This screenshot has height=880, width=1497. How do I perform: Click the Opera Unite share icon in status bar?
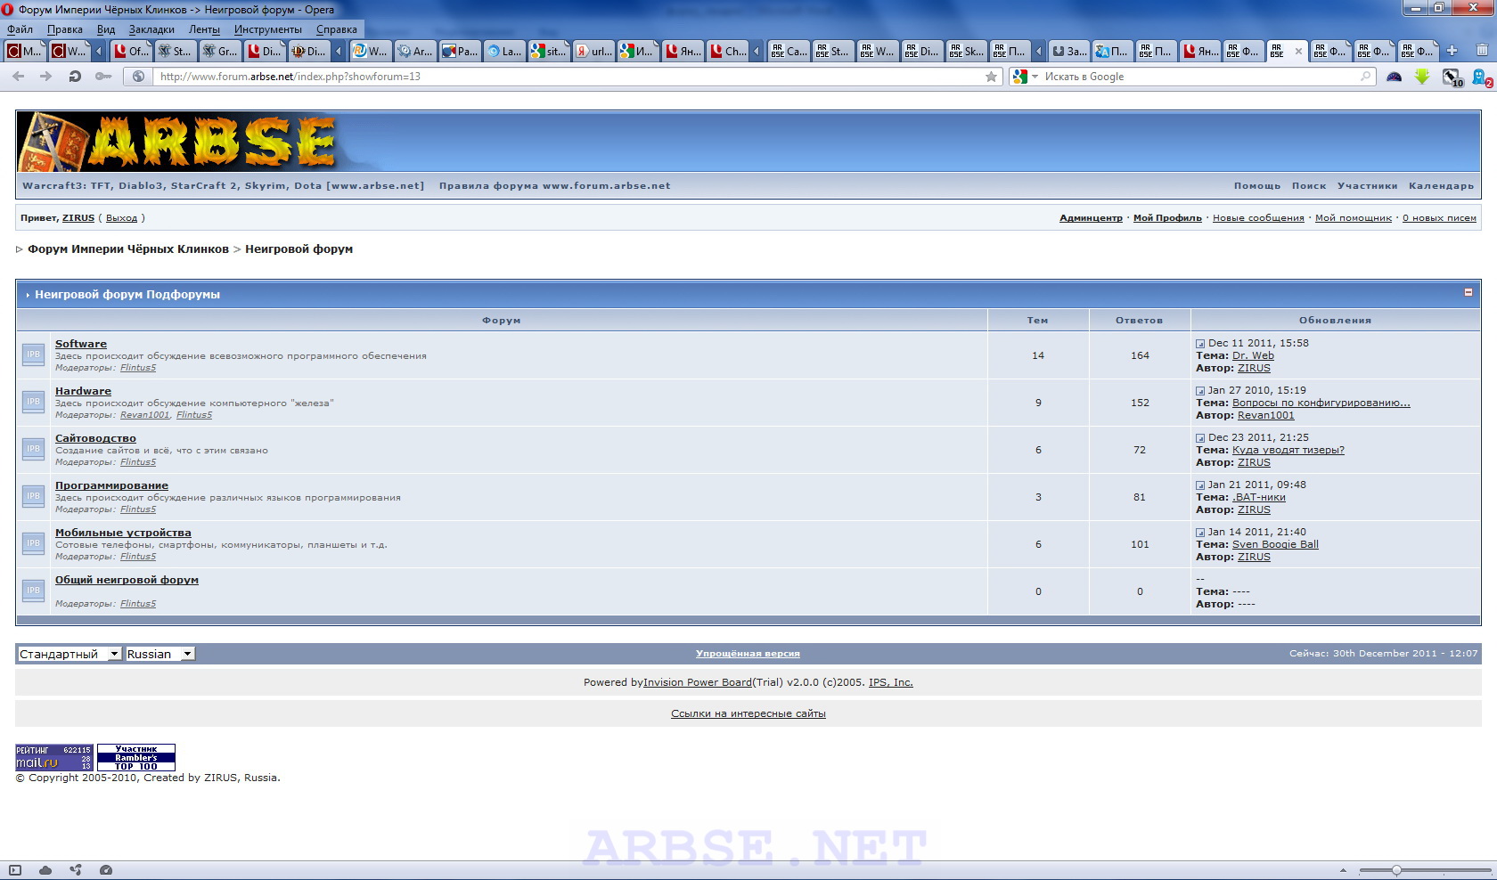76,870
